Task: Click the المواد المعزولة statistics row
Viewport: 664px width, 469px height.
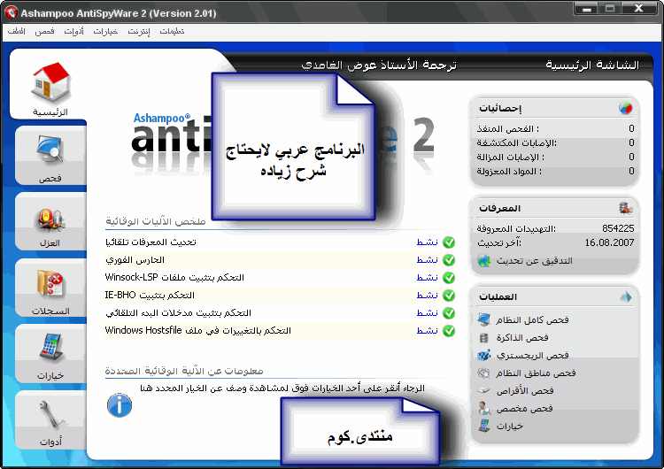Action: (x=555, y=172)
